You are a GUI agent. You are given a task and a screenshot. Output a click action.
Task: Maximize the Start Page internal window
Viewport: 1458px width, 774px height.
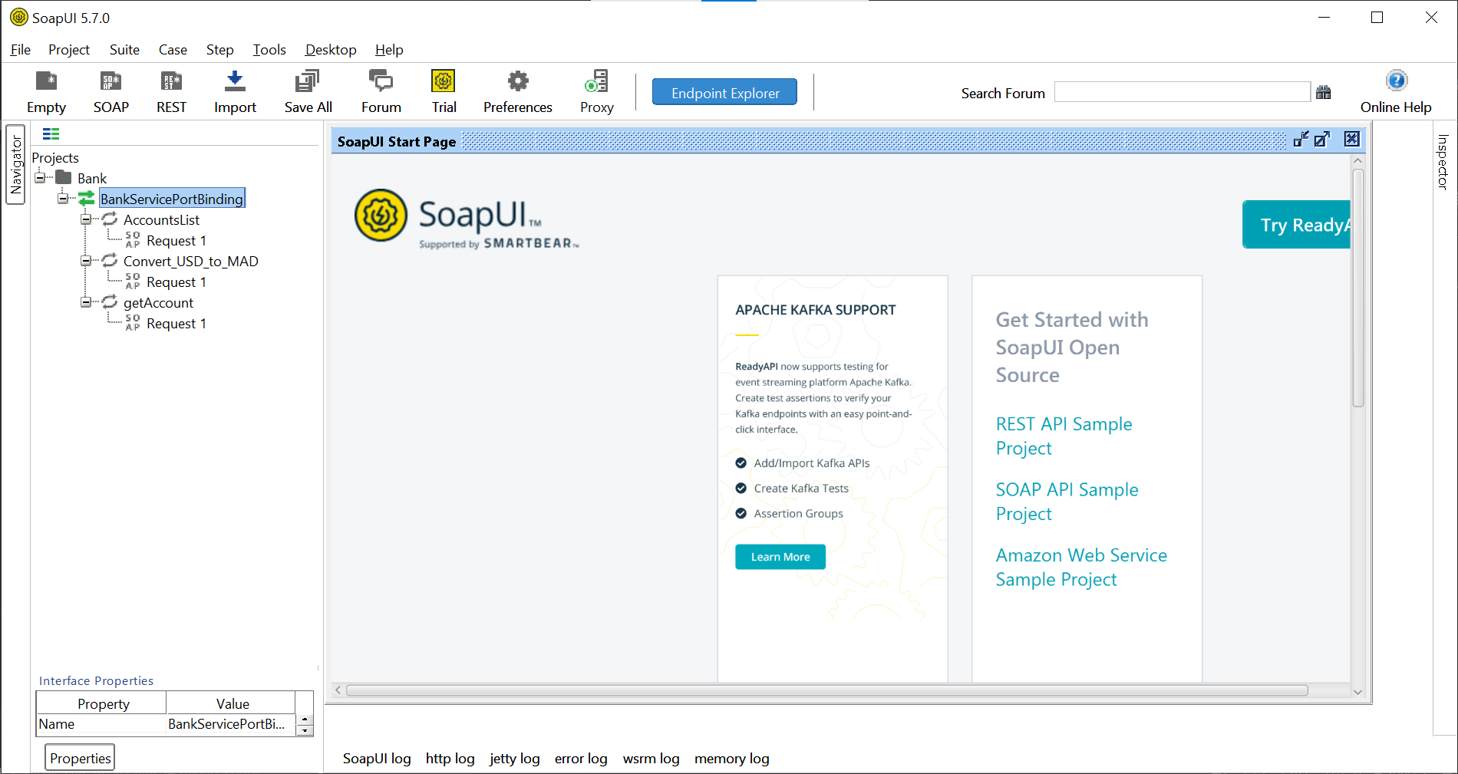[1321, 139]
